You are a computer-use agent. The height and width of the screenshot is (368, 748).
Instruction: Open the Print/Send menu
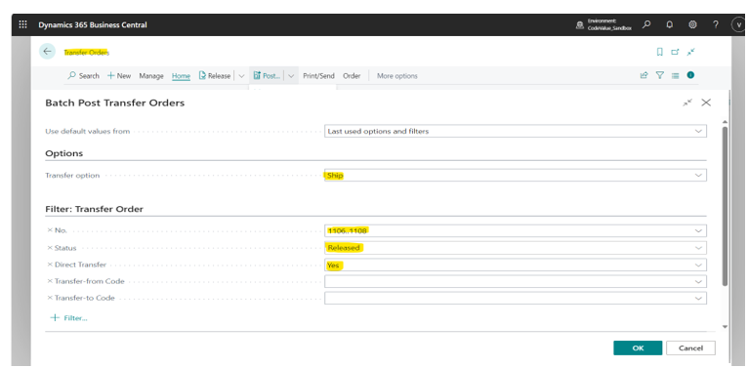tap(318, 76)
